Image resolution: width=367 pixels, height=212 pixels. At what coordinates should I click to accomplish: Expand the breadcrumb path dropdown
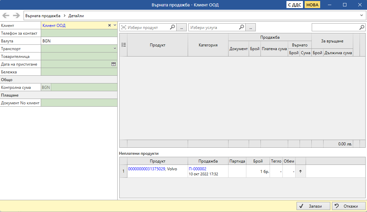(x=361, y=15)
